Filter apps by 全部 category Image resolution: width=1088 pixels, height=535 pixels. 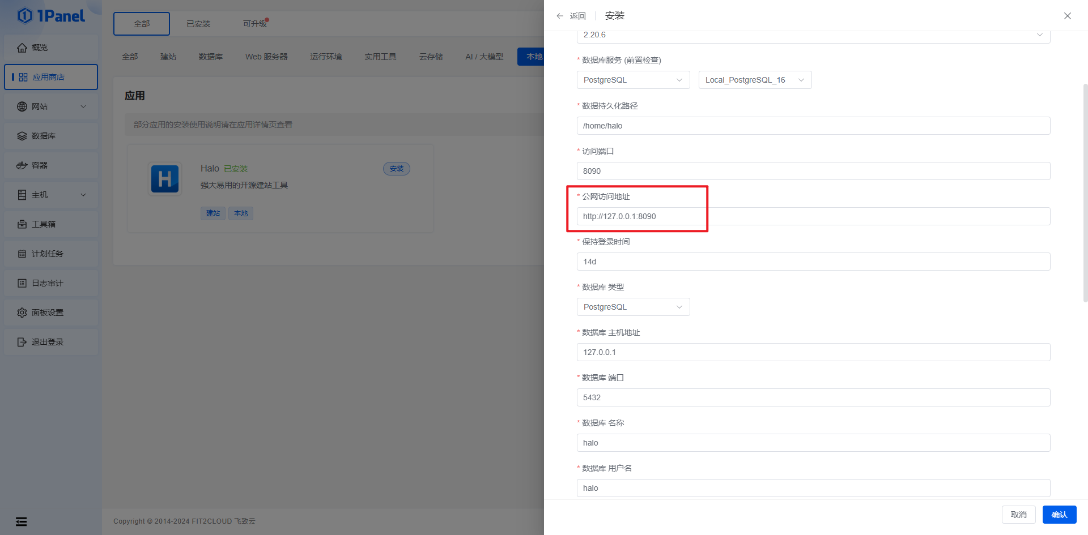[x=130, y=57]
